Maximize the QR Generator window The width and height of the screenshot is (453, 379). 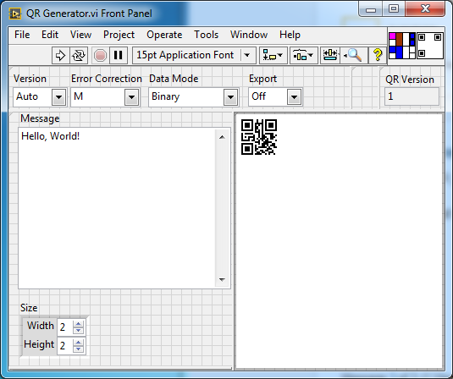pos(394,9)
